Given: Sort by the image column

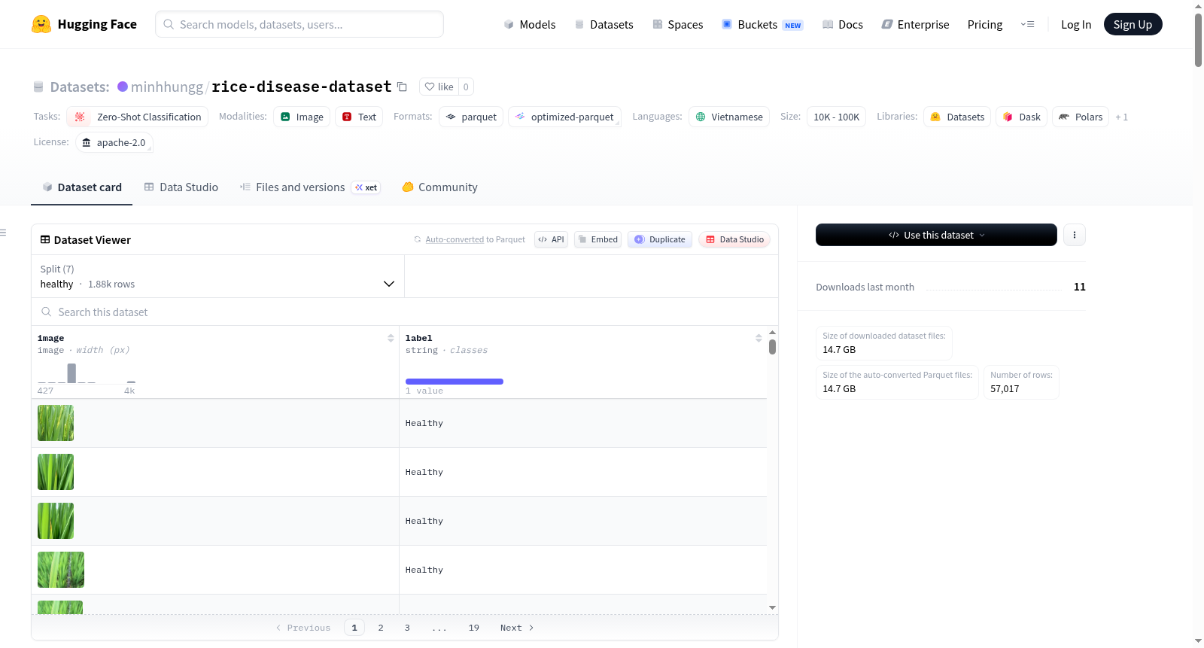Looking at the screenshot, I should coord(391,338).
